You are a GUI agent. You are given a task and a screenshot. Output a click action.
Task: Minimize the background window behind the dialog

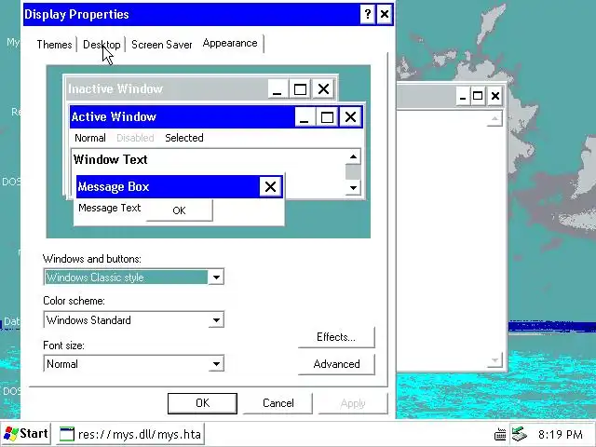coord(463,96)
